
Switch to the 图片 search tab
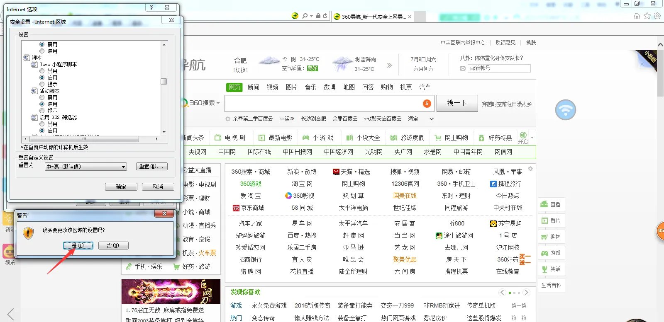[x=291, y=87]
